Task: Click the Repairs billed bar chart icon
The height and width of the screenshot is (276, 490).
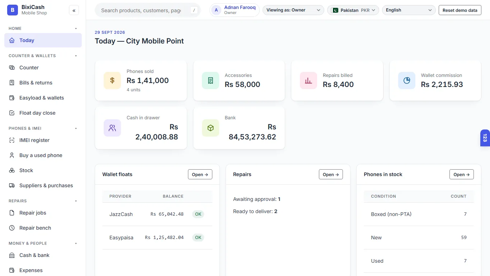Action: click(x=308, y=80)
